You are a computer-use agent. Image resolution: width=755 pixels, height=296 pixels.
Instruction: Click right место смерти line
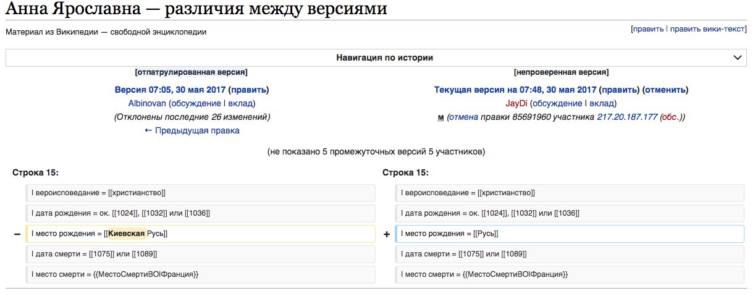570,274
